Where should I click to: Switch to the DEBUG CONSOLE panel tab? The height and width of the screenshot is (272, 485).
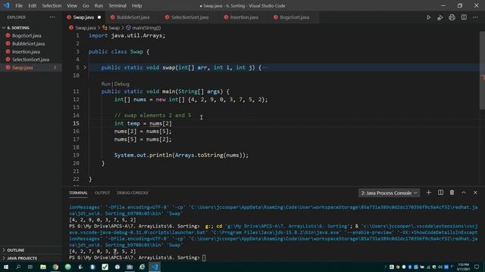(133, 193)
